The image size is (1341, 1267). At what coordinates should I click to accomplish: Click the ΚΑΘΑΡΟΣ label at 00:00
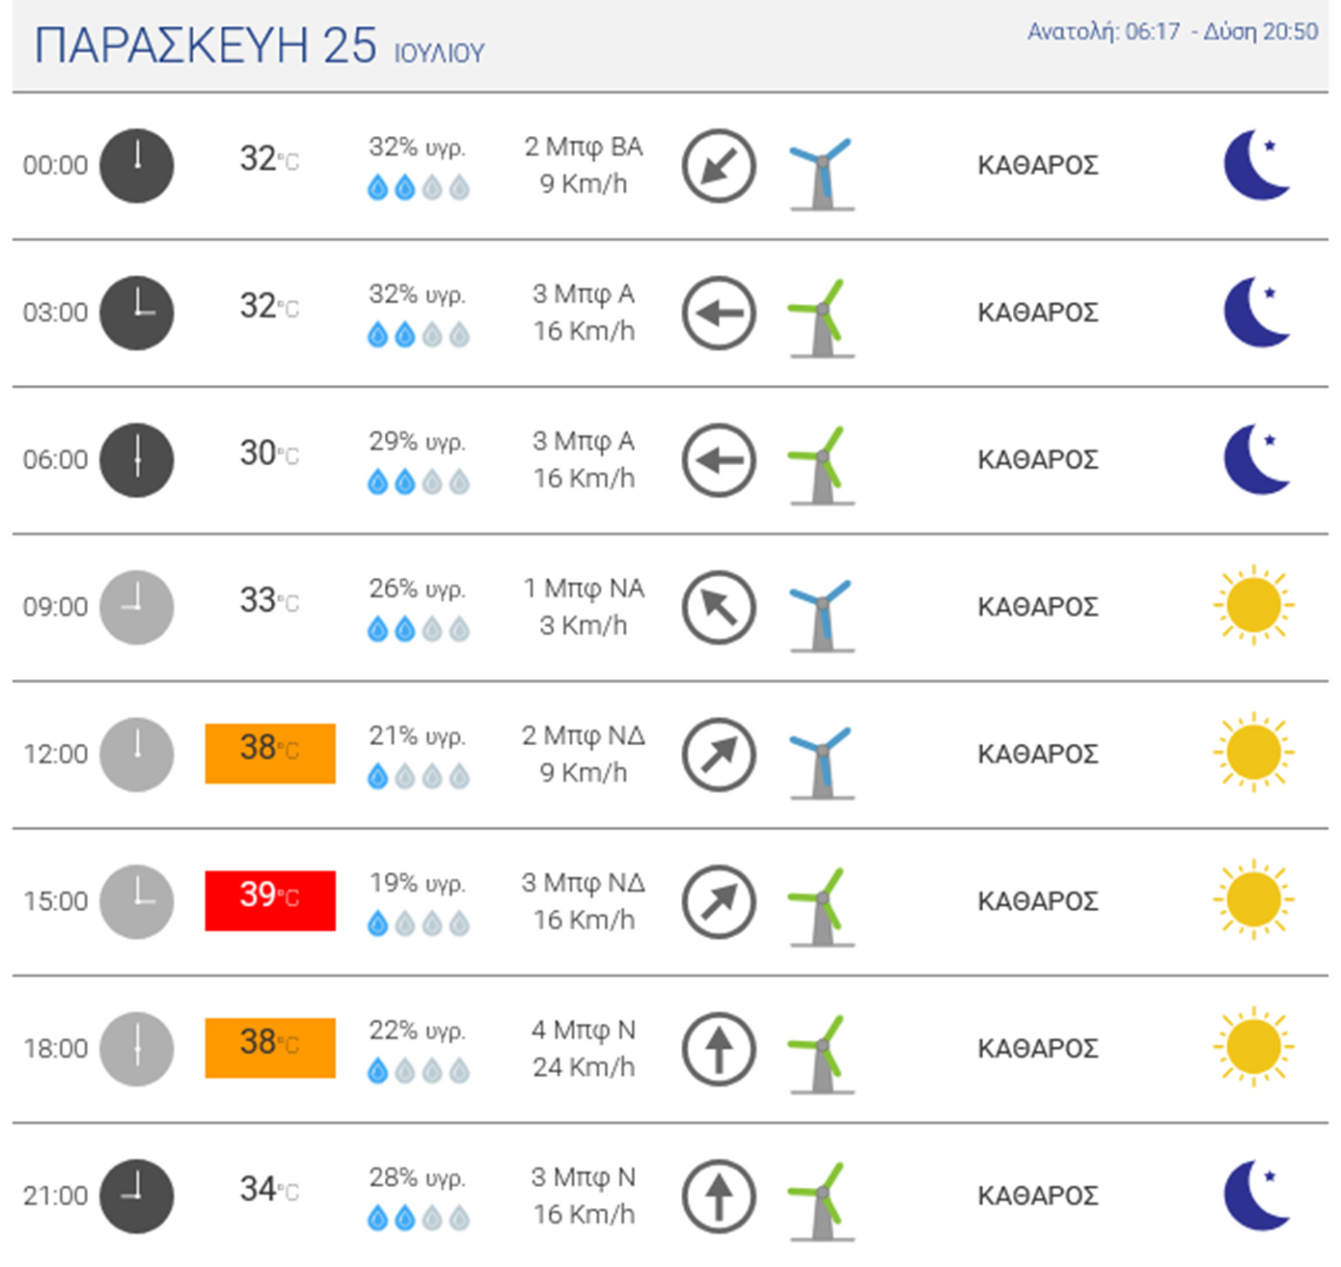point(1037,166)
